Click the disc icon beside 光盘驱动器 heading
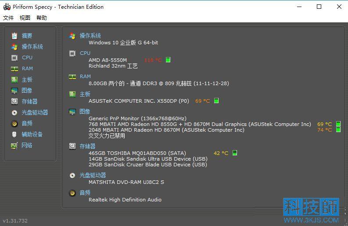The width and height of the screenshot is (348, 226). 72,176
